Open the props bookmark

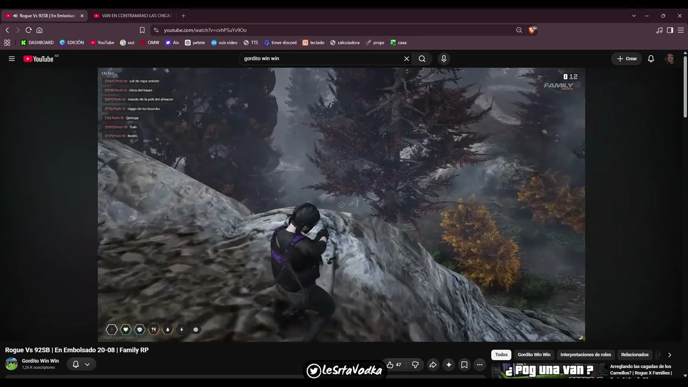tap(375, 42)
